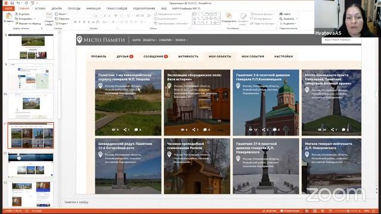This screenshot has height=214, width=381.
Task: Switch to Reading view icon in status bar
Action: pos(323,211)
